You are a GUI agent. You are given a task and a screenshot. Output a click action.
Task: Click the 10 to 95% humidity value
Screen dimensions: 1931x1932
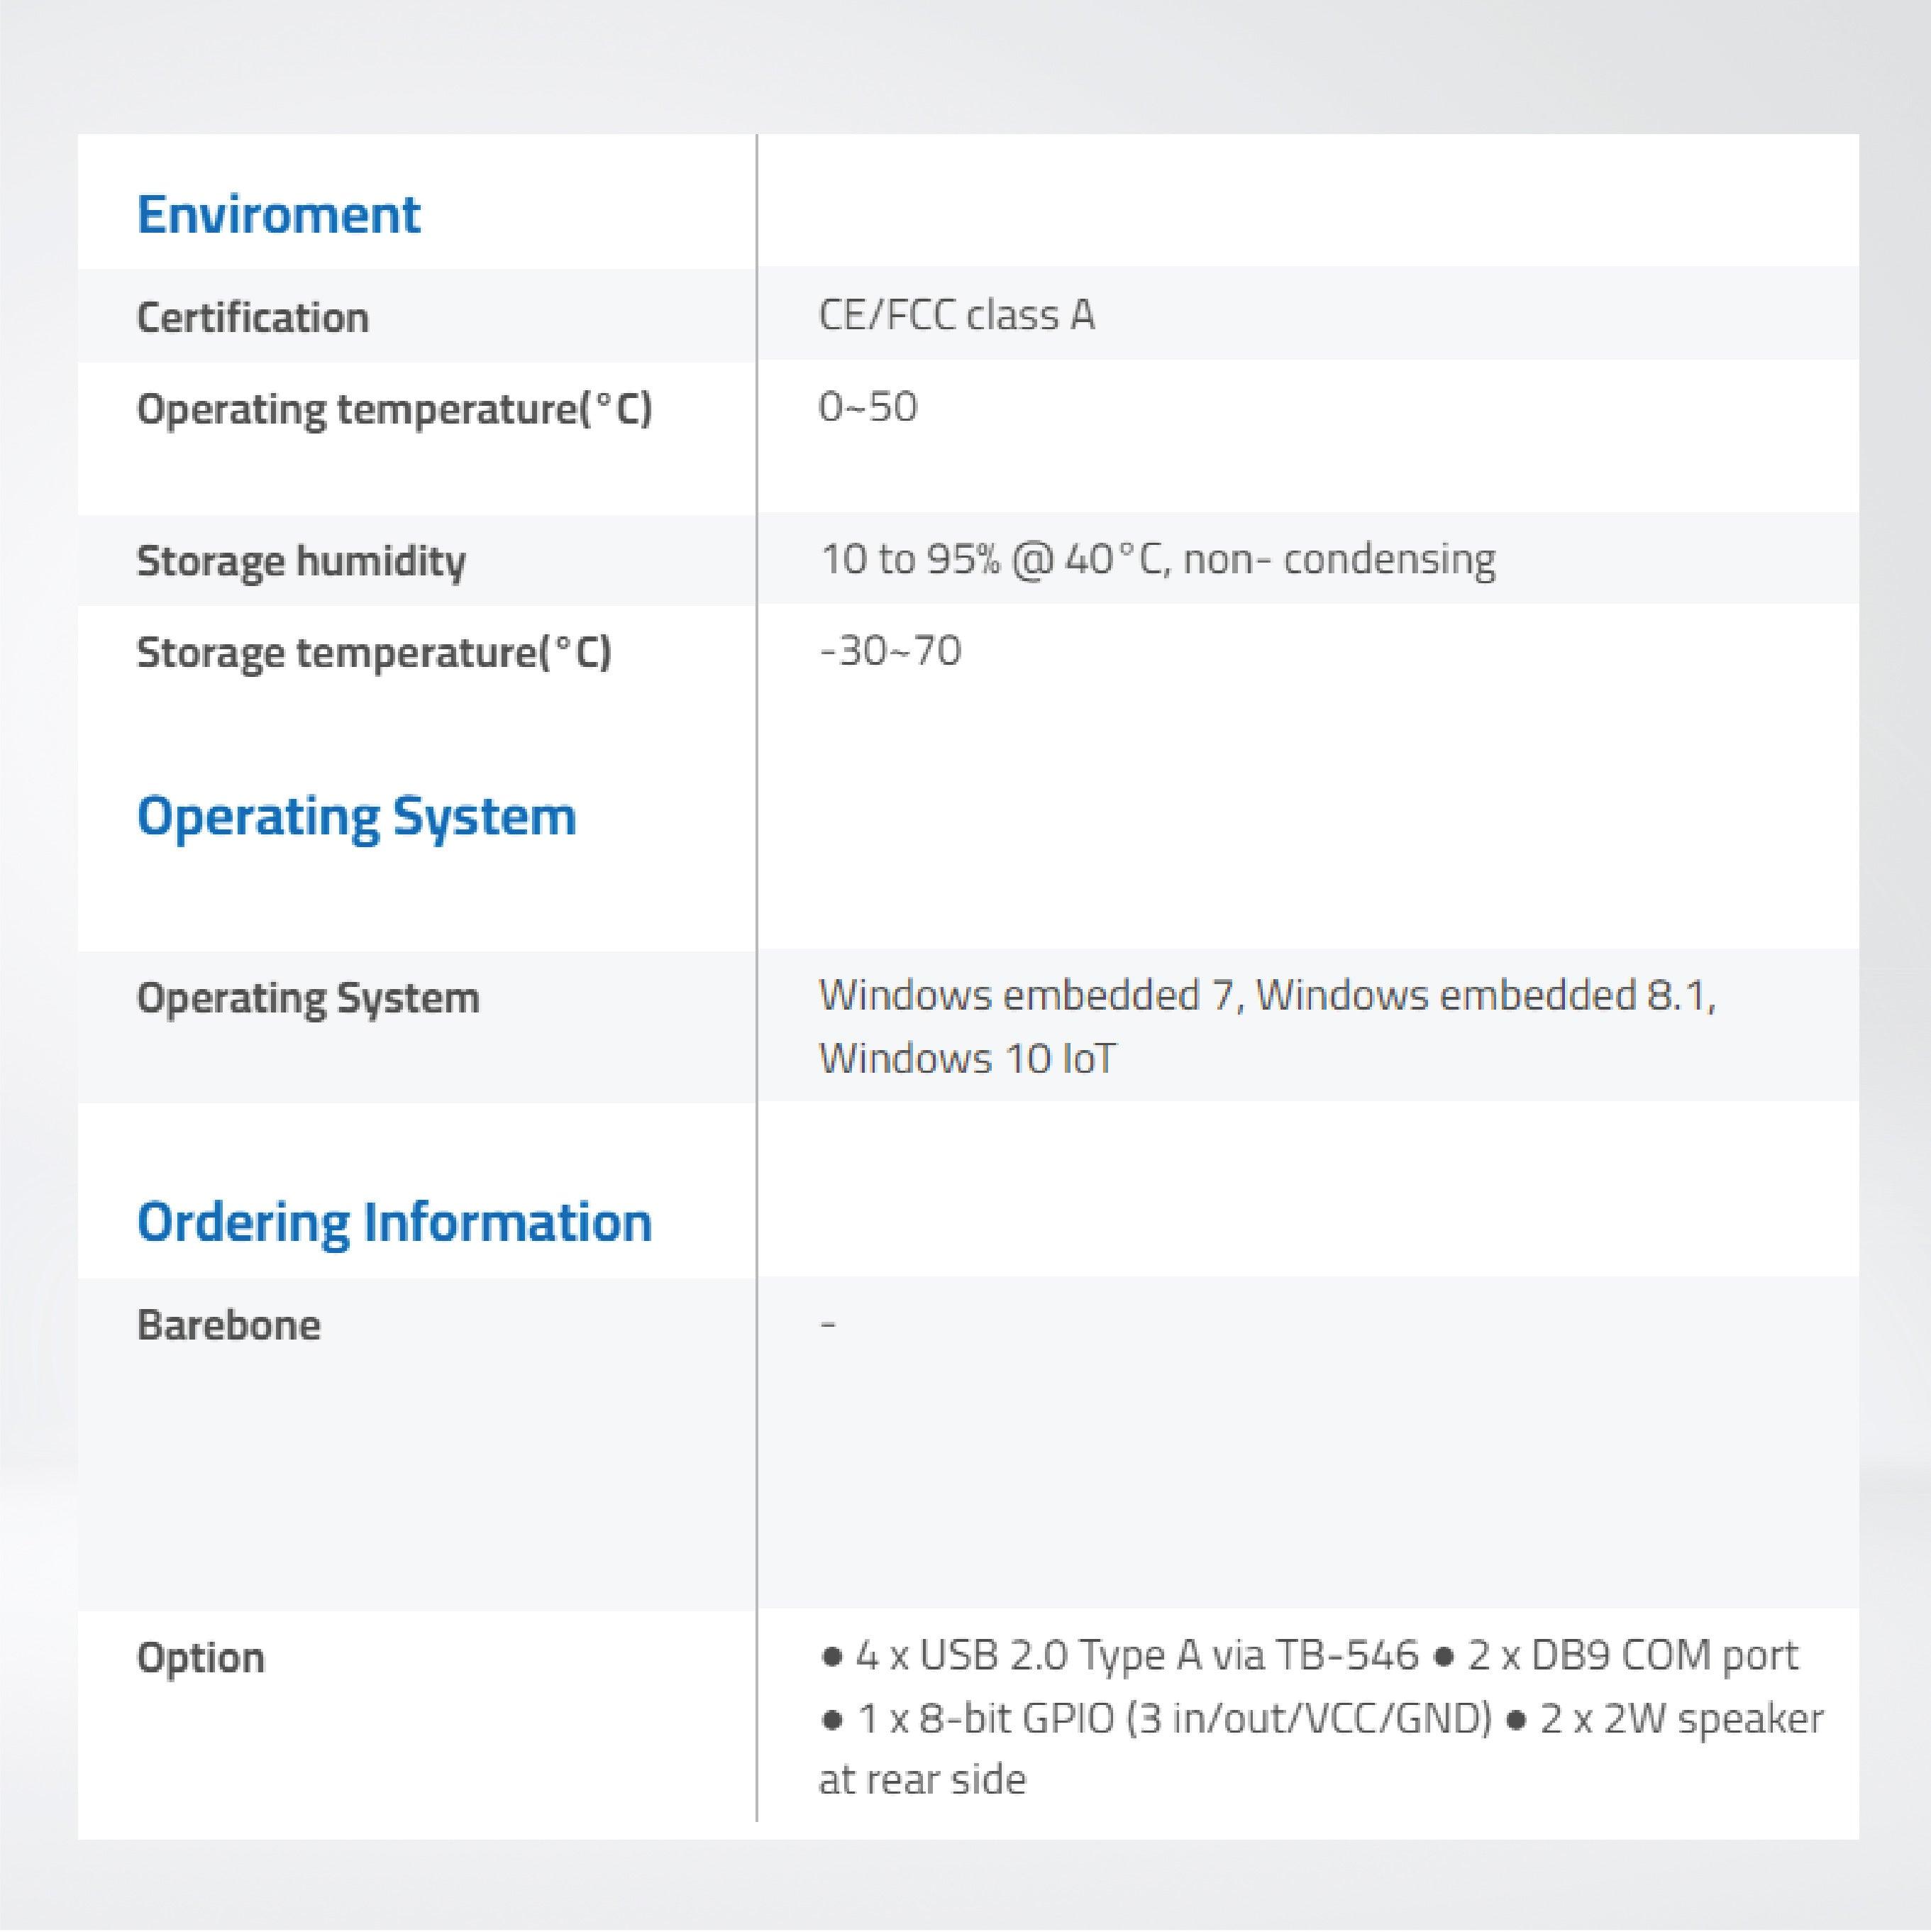1158,559
